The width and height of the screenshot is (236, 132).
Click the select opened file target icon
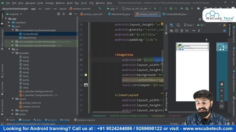point(59,14)
